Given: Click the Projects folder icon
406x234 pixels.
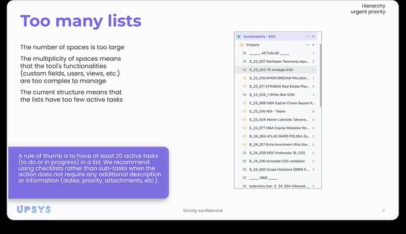Looking at the screenshot, I should [242, 45].
